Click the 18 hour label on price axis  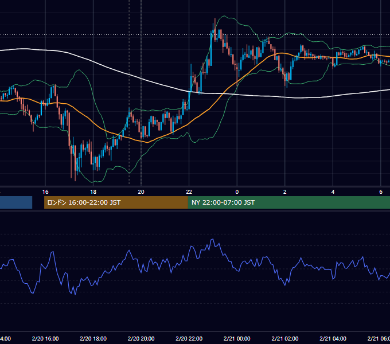point(93,192)
